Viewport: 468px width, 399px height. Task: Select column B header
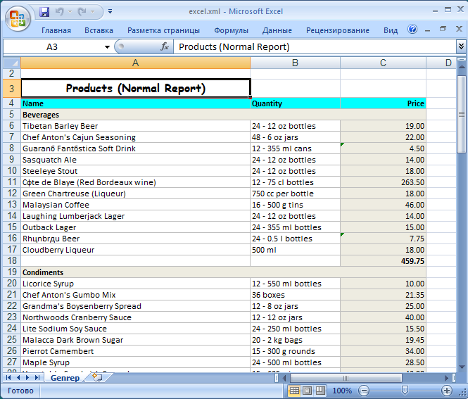coord(295,63)
